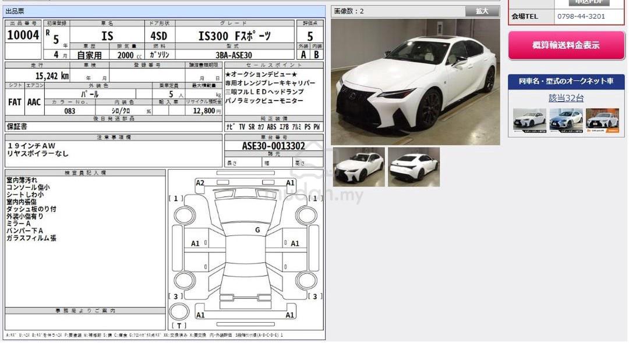Click the color number 083
Viewport: 629px width, 343px height.
point(70,111)
